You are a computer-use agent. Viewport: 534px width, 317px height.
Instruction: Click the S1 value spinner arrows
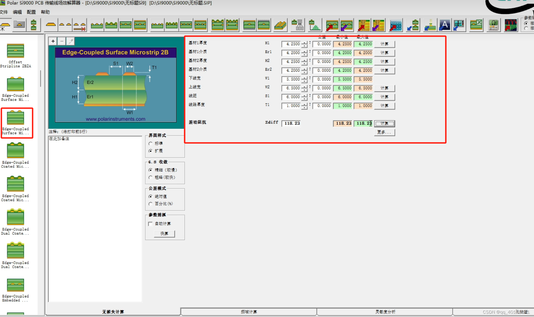[x=304, y=97]
